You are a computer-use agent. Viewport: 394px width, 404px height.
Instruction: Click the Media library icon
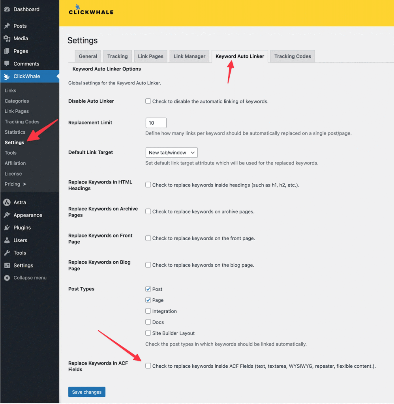click(x=7, y=38)
